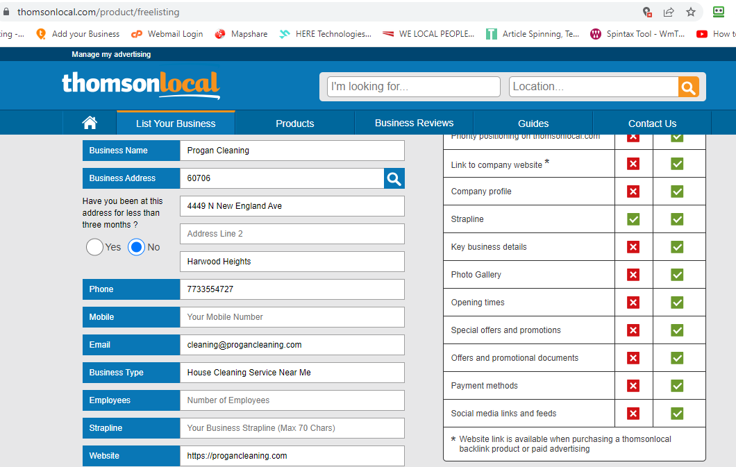Viewport: 736px width, 467px height.
Task: Click the Mobile number field
Action: pyautogui.click(x=292, y=317)
